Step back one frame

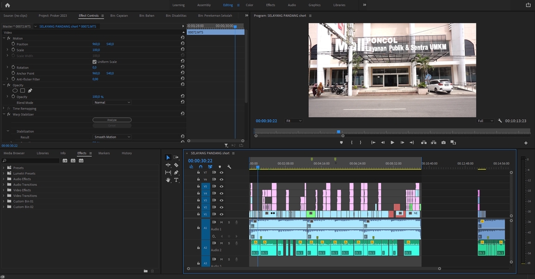click(x=383, y=143)
